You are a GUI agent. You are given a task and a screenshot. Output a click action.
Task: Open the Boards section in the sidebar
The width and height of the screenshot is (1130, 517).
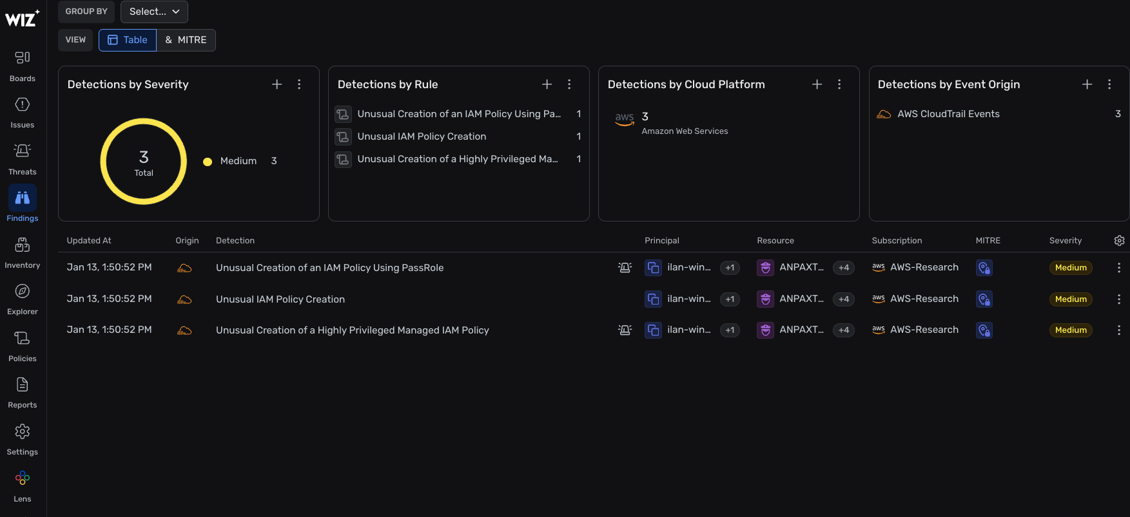(x=23, y=65)
